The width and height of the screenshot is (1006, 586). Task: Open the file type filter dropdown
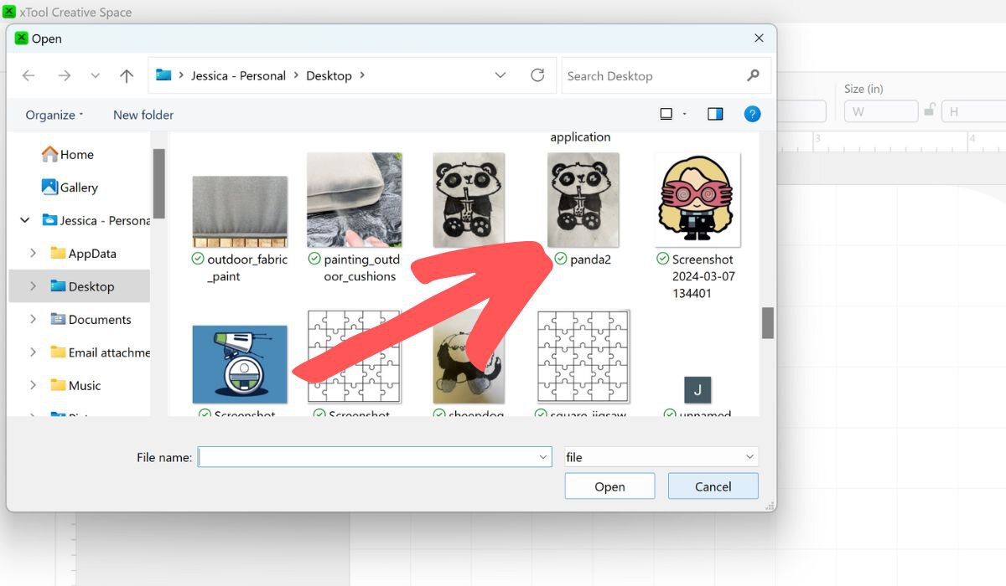click(x=661, y=457)
